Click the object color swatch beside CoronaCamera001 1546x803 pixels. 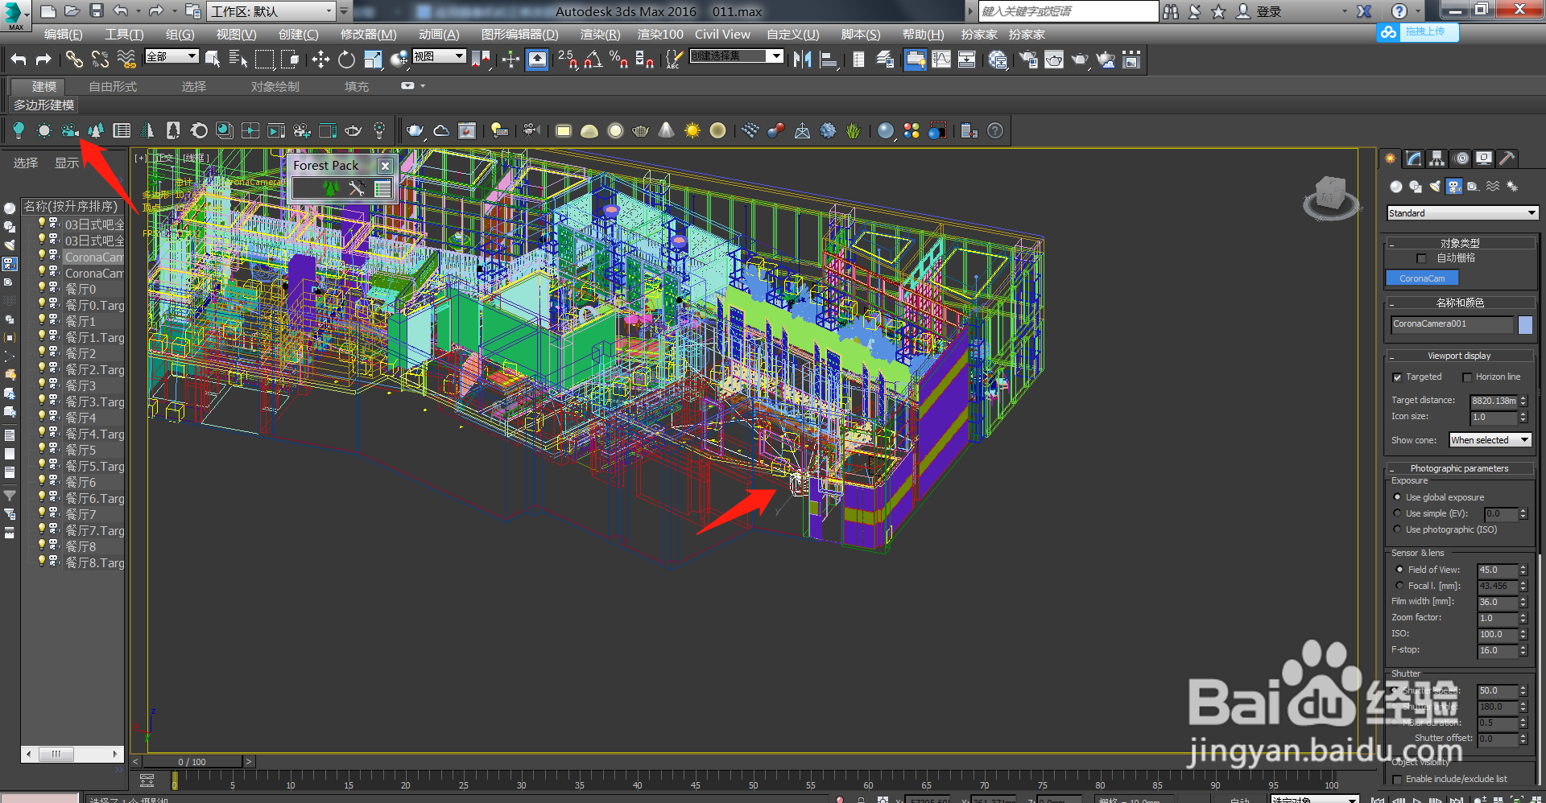coord(1525,324)
